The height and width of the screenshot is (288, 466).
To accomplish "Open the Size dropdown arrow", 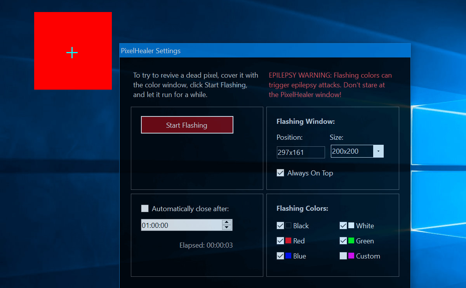I will point(379,151).
